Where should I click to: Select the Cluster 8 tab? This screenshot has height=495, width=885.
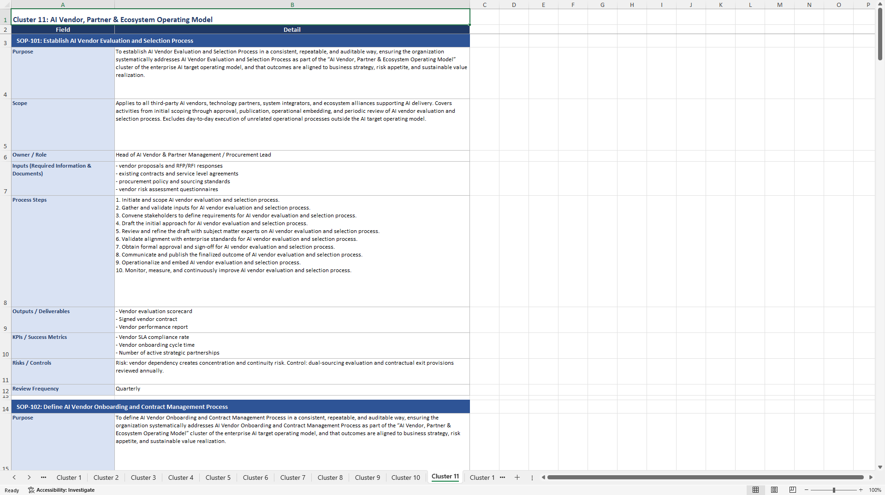(x=330, y=478)
